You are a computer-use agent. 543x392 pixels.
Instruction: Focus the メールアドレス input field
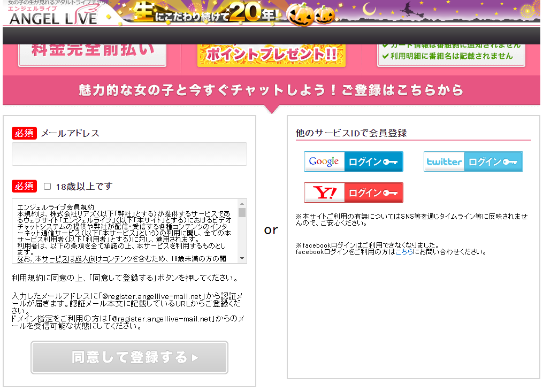click(129, 154)
